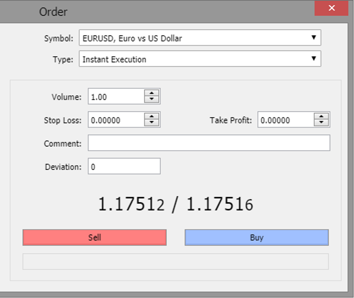Screen dimensions: 354x298
Task: Click the Order title bar text
Action: click(x=53, y=12)
